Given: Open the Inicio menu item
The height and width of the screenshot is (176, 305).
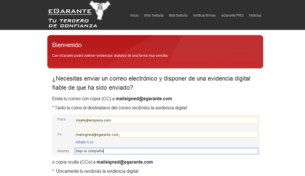Looking at the screenshot, I should 134,15.
